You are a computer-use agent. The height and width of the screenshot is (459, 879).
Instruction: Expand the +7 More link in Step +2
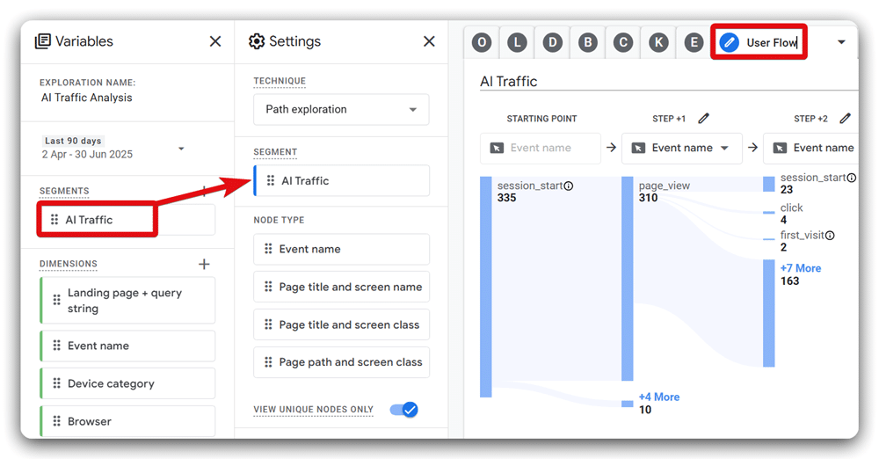[x=801, y=268]
